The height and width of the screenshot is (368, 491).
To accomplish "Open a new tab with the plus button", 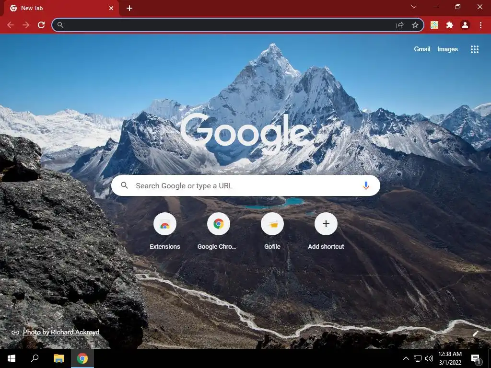I will (129, 8).
